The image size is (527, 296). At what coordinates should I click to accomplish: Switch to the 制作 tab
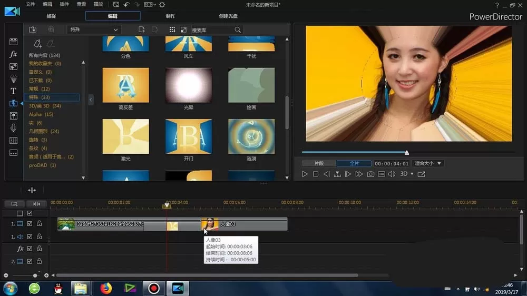point(170,16)
